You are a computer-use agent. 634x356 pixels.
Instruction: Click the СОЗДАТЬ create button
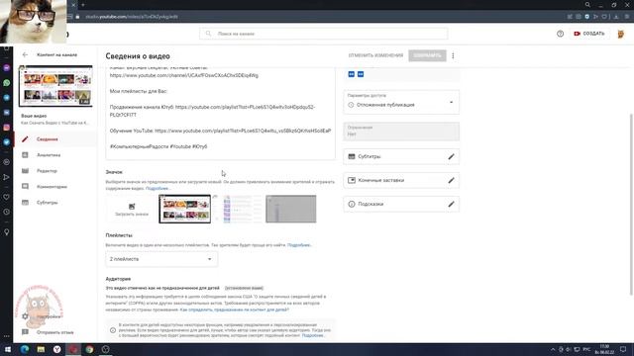[589, 34]
